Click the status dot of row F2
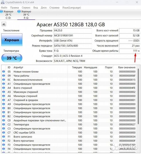Viewport: 141px width, 154px height. coord(3,141)
